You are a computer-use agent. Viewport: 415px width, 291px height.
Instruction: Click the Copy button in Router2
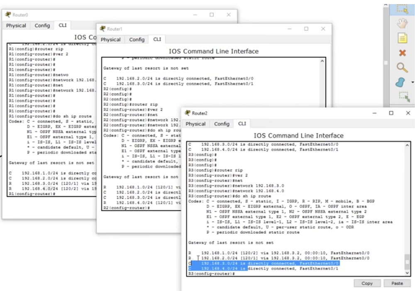[367, 283]
